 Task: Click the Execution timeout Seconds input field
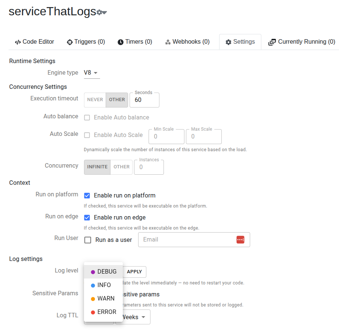144,100
